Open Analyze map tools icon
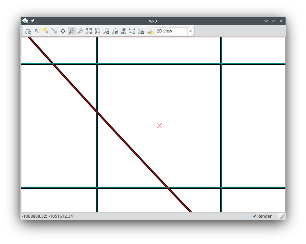The image size is (306, 244). pos(123,31)
